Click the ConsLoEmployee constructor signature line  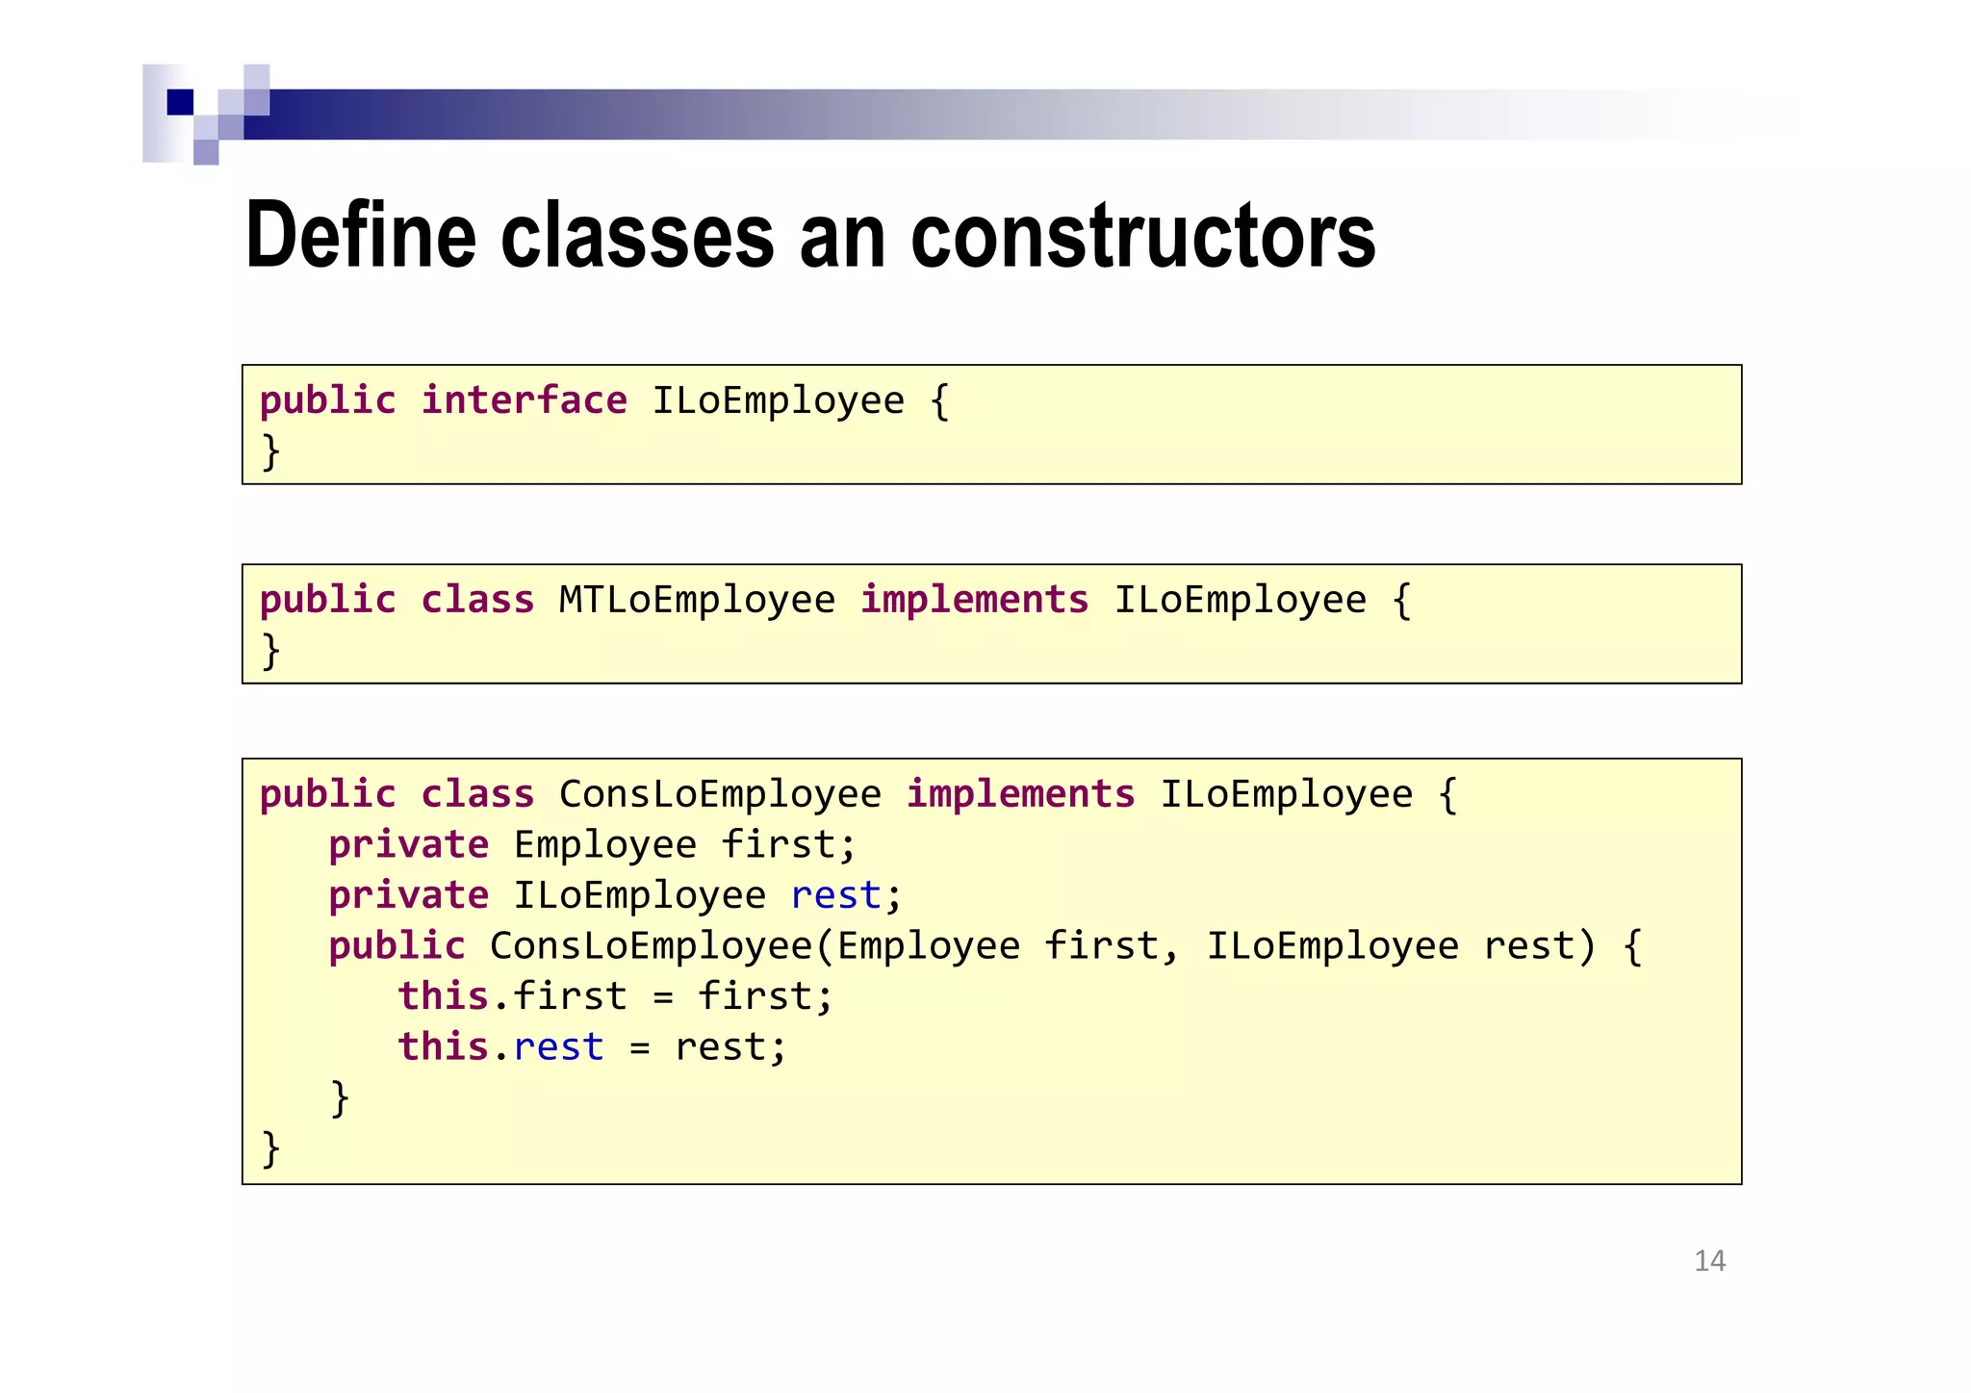pyautogui.click(x=985, y=946)
